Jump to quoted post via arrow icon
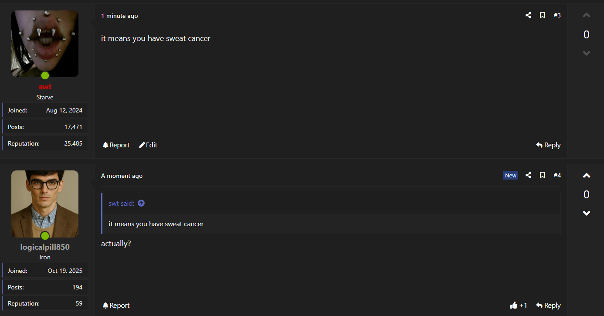 point(141,203)
